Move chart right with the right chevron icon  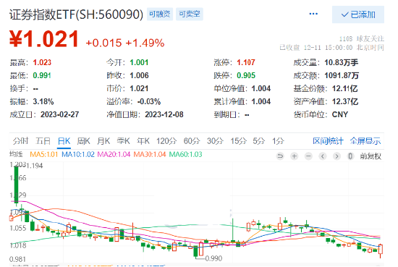tap(336, 156)
